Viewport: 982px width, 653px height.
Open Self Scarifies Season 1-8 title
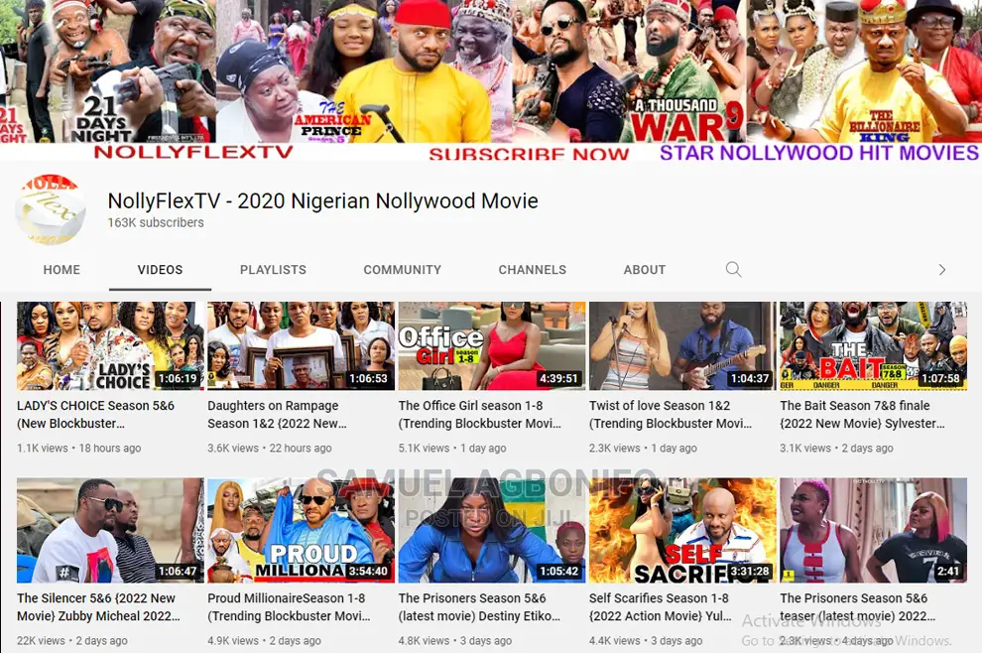pyautogui.click(x=661, y=606)
